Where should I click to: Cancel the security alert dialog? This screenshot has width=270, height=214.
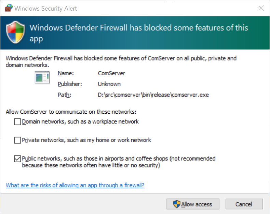pos(244,204)
